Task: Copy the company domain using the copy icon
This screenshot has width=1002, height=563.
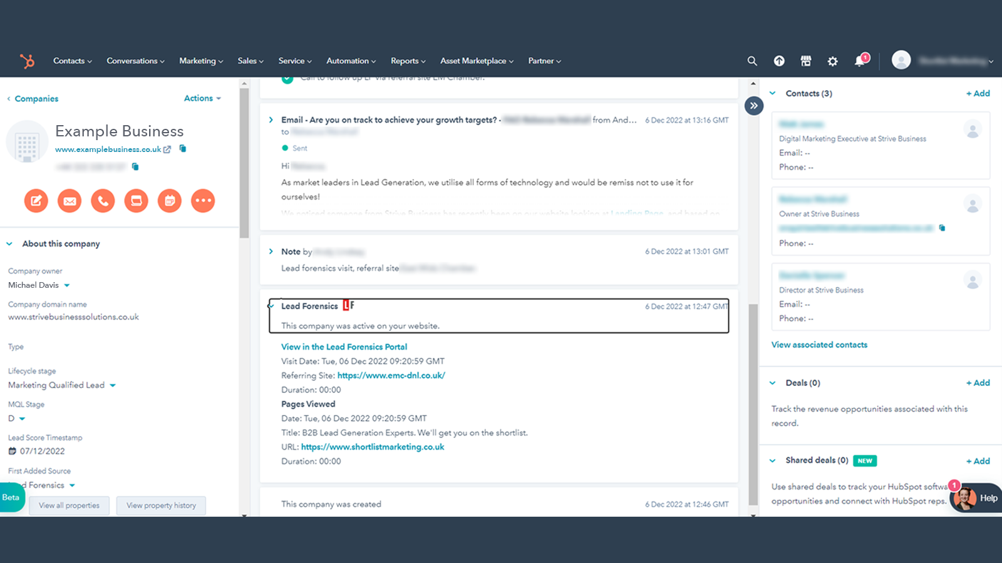Action: (x=182, y=149)
